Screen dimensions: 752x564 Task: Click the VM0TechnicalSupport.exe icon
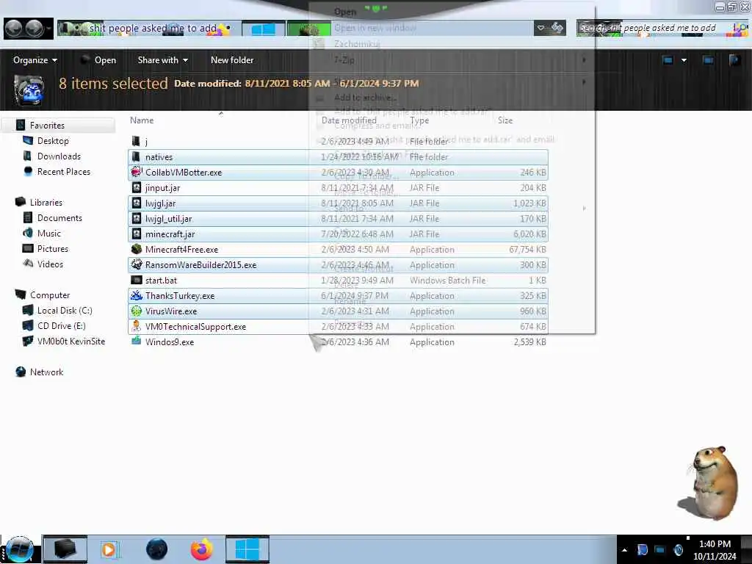[136, 326]
